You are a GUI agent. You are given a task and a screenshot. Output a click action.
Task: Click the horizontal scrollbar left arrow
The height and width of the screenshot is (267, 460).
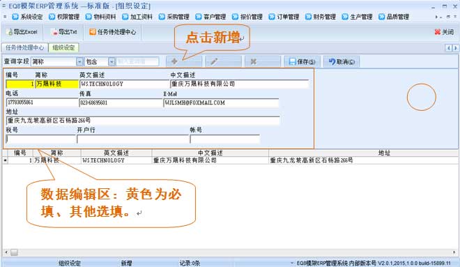click(x=6, y=252)
